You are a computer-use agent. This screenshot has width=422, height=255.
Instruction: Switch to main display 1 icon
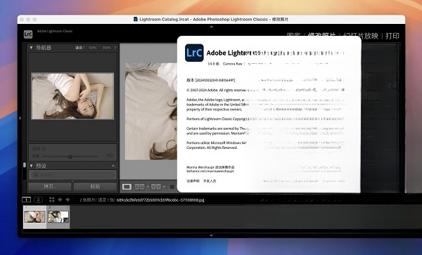point(27,200)
